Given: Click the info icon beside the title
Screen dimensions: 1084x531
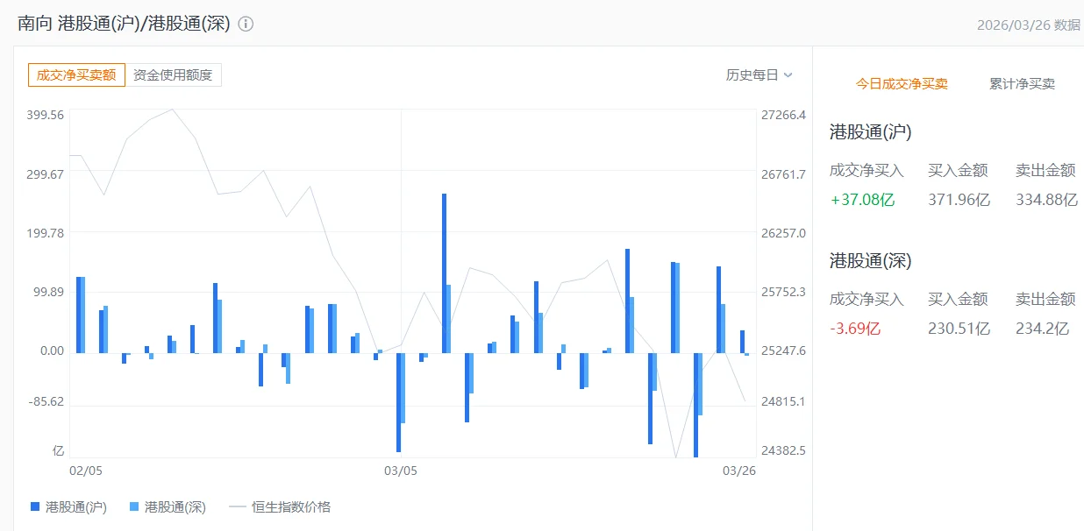Looking at the screenshot, I should [x=246, y=25].
